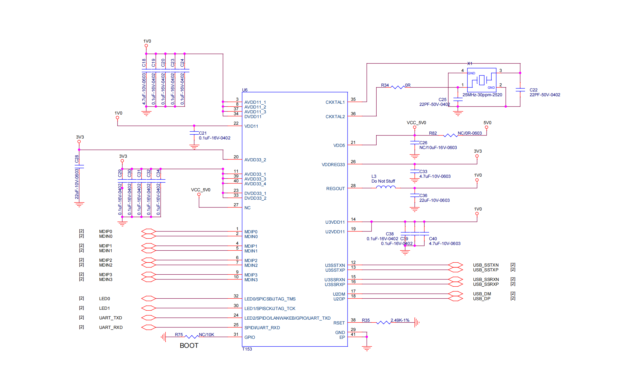622x379 pixels.
Task: Select the MDIN3 net label on left
Action: pyautogui.click(x=106, y=279)
